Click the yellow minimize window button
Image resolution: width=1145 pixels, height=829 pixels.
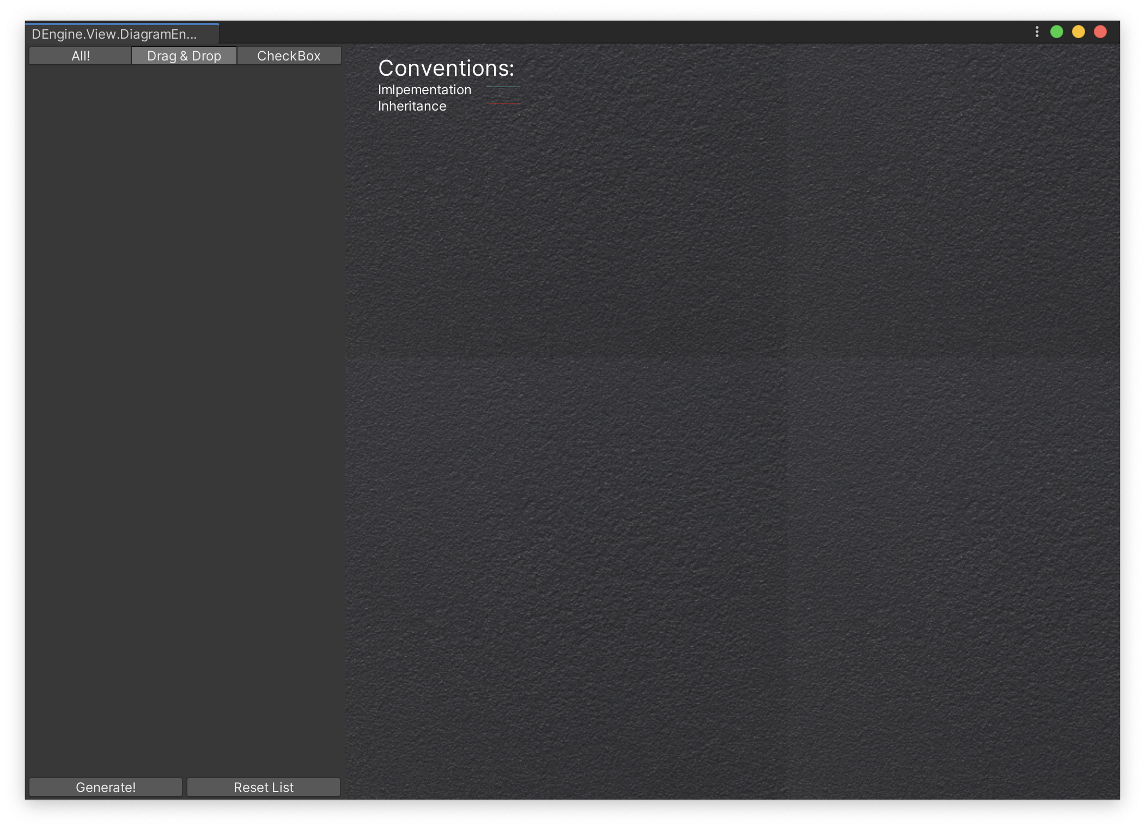(x=1078, y=32)
